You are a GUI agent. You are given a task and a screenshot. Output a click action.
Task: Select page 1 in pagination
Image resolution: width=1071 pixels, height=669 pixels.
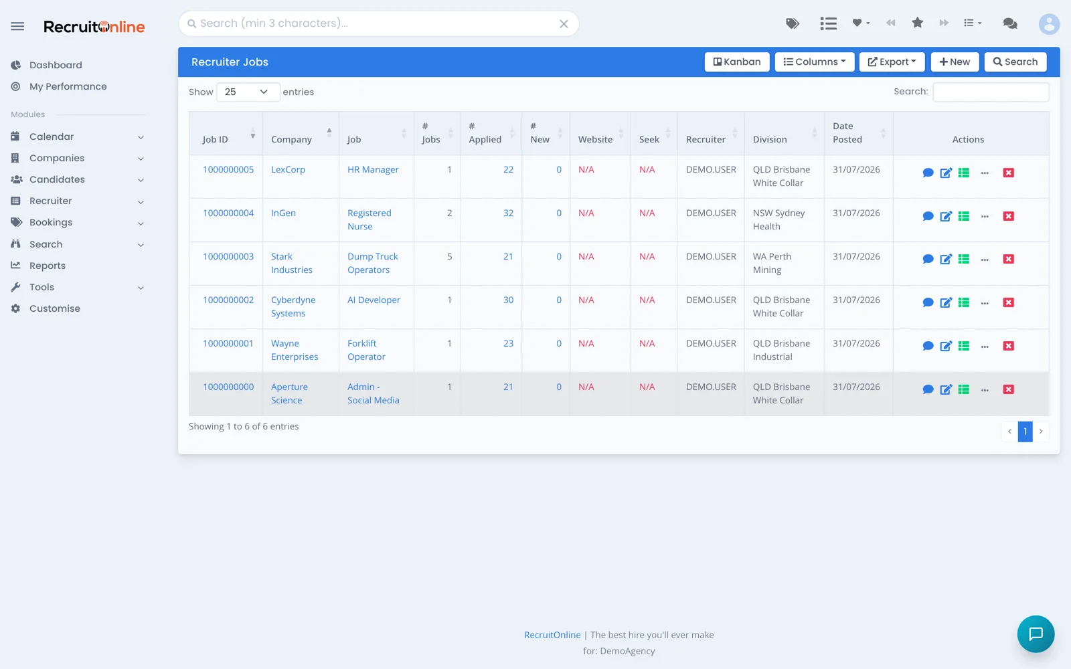[1025, 432]
